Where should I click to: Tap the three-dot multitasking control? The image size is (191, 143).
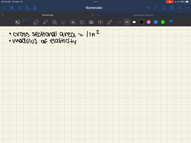click(x=95, y=2)
